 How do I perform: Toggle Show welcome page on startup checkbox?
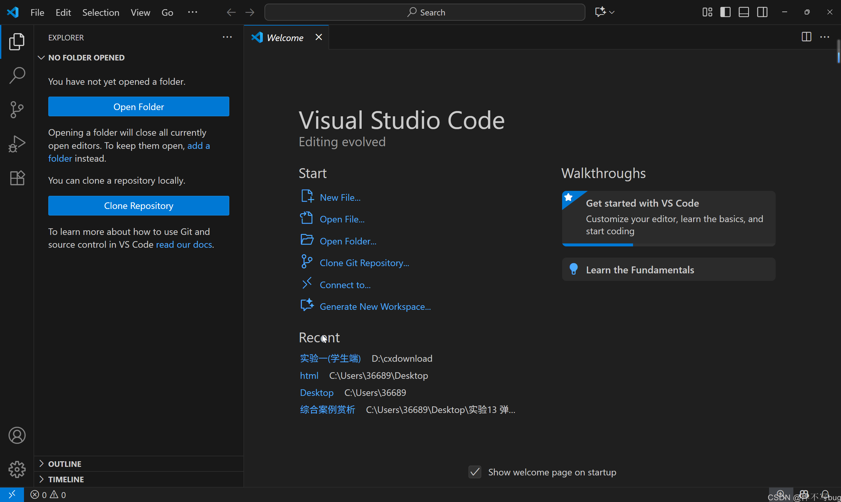(x=475, y=472)
